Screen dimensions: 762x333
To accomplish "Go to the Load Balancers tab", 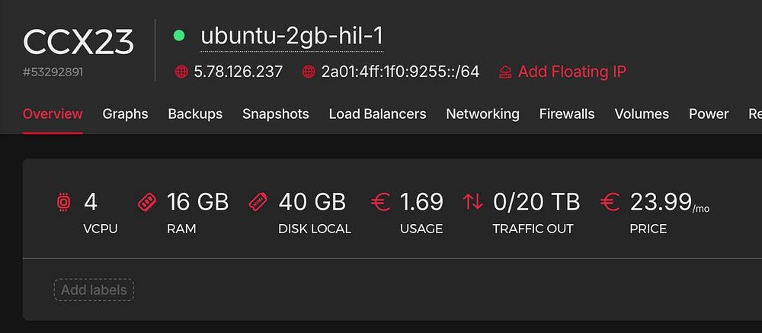I will [x=377, y=114].
